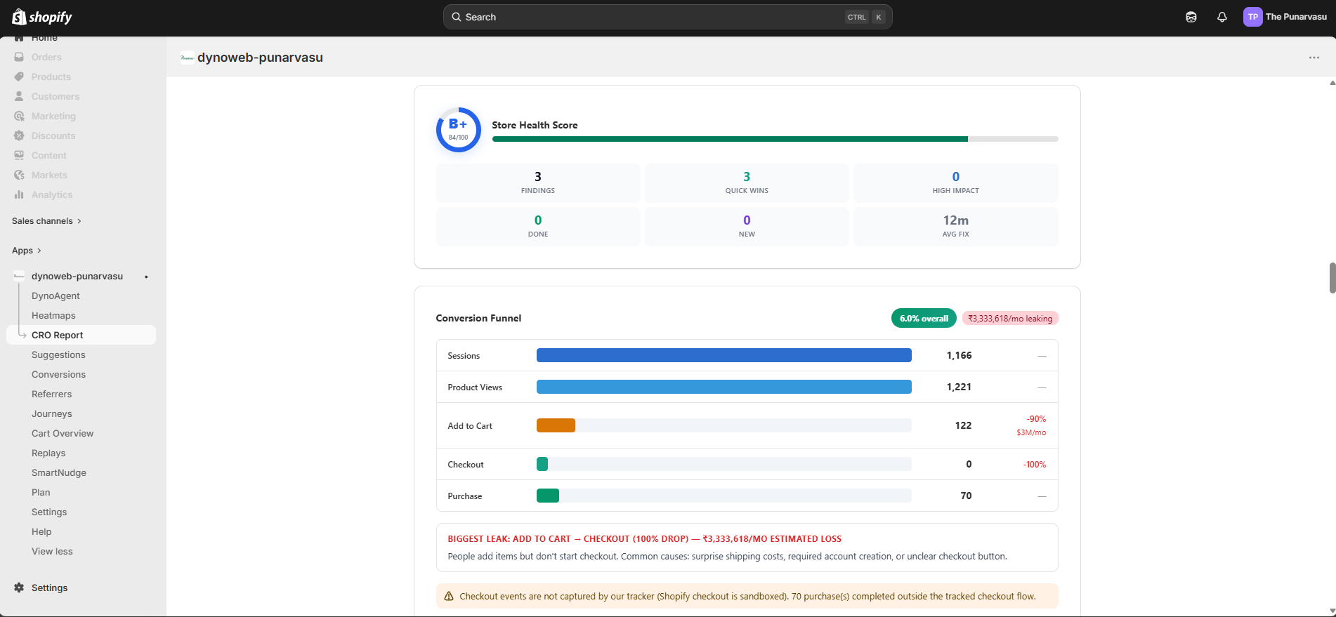Expand the Apps section

click(27, 251)
